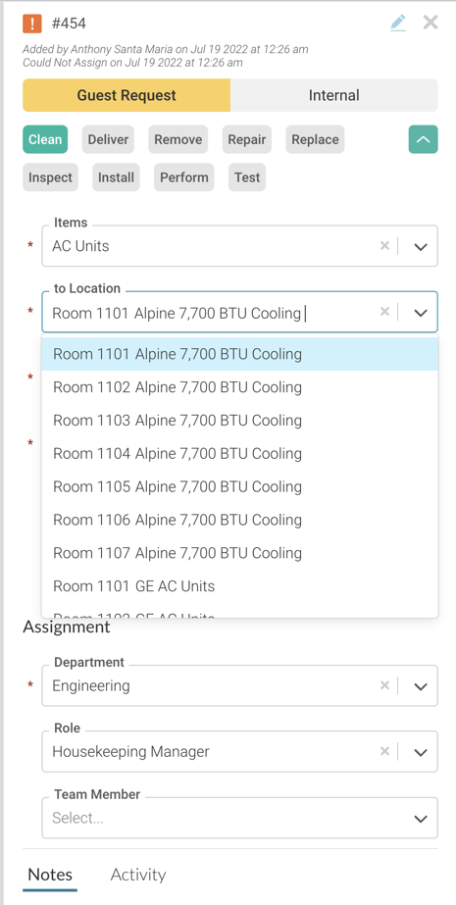Expand the Team Member dropdown
The height and width of the screenshot is (905, 456).
coord(421,819)
